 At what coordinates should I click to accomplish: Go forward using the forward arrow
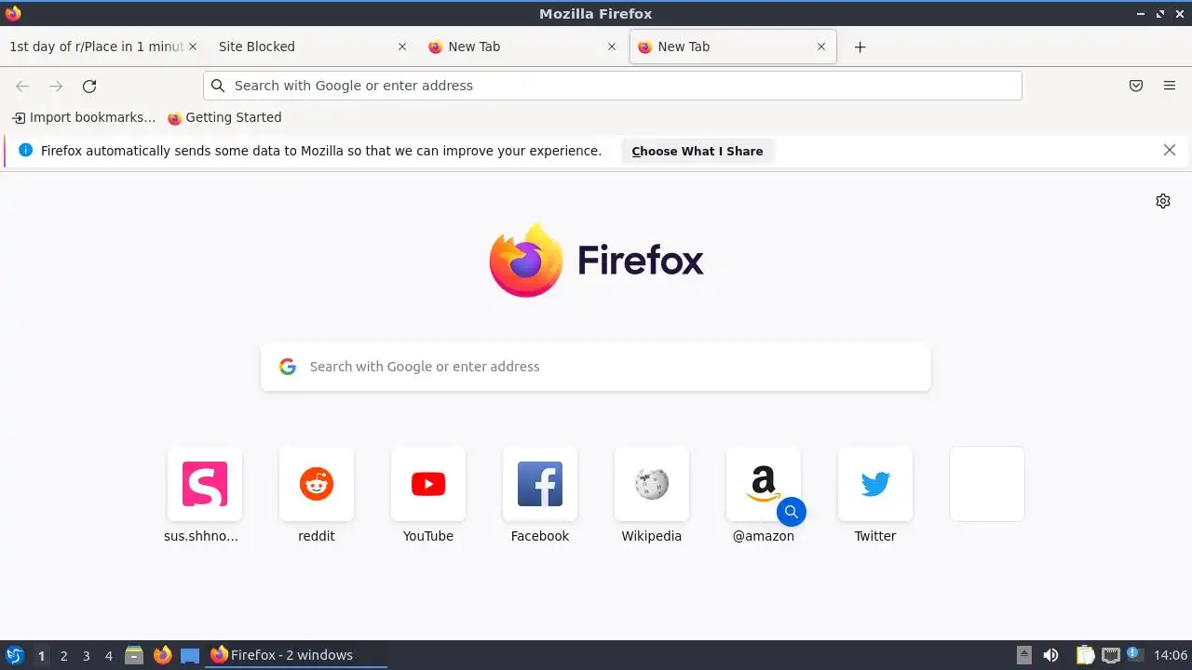coord(56,86)
